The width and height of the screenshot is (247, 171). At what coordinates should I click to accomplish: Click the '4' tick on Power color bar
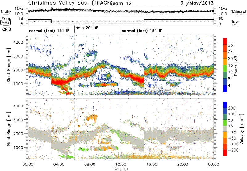[x=229, y=85]
